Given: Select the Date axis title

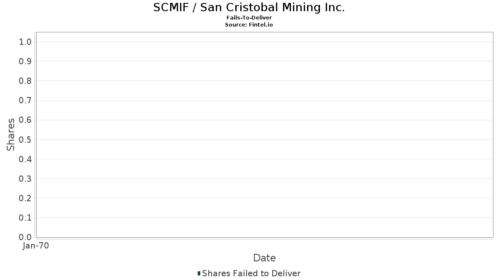Looking at the screenshot, I should click(x=264, y=258).
